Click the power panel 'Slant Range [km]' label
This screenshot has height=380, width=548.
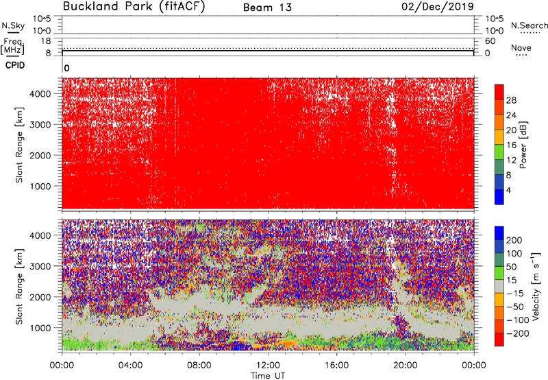point(19,145)
